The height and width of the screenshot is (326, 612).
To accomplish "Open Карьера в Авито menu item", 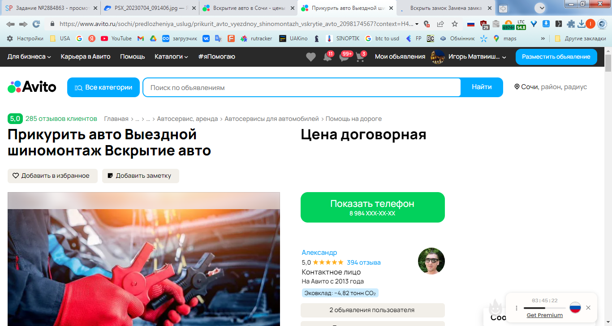I will pyautogui.click(x=86, y=57).
